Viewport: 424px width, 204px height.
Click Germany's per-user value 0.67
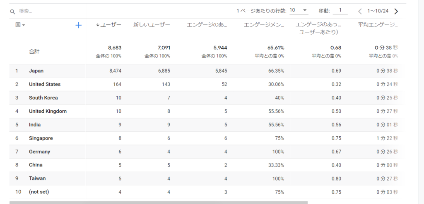tap(337, 152)
